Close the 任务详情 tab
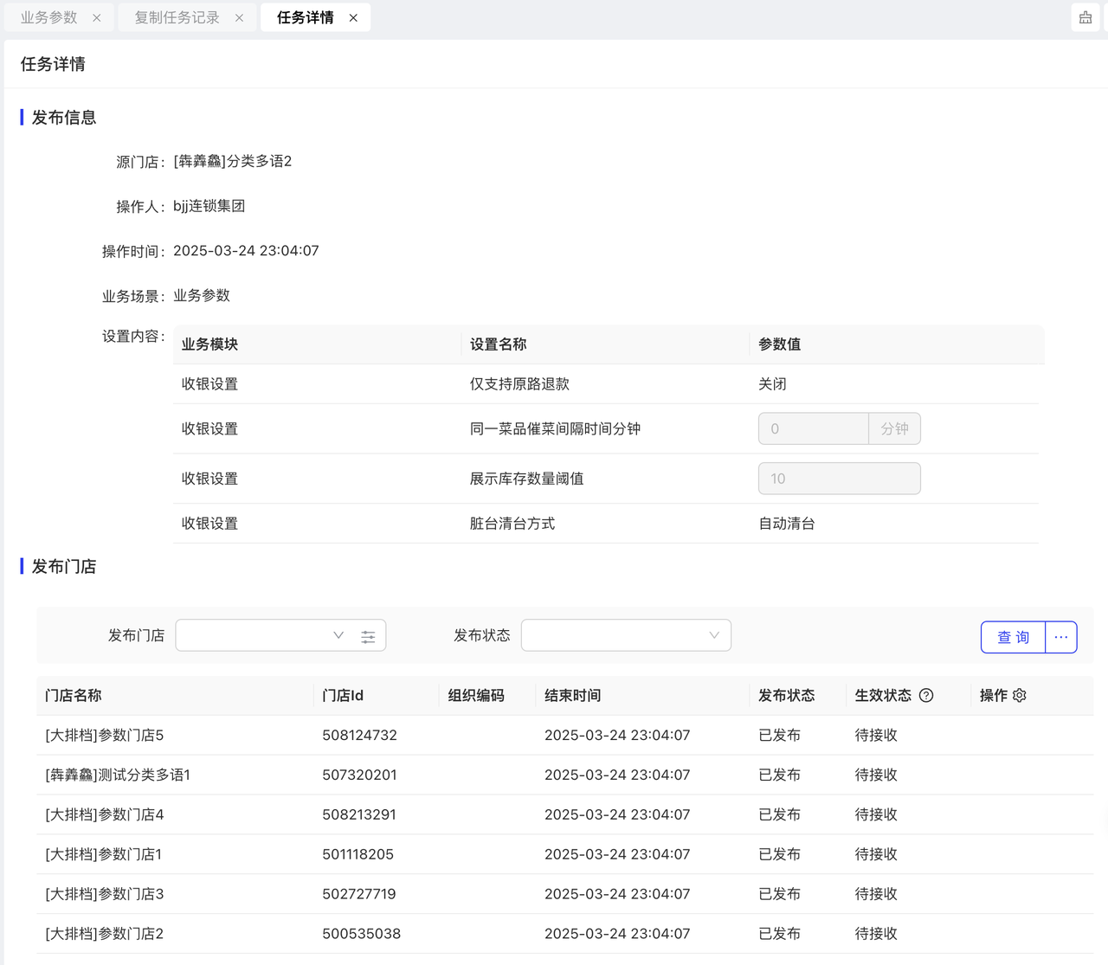 click(x=353, y=18)
